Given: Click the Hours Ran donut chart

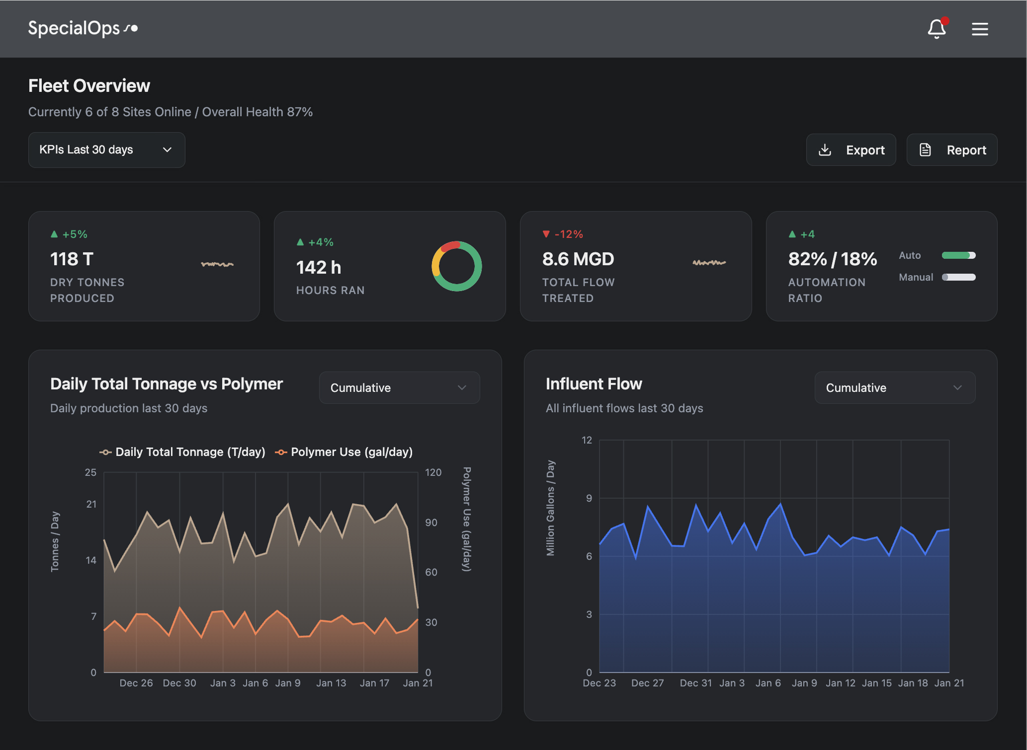Looking at the screenshot, I should (456, 266).
